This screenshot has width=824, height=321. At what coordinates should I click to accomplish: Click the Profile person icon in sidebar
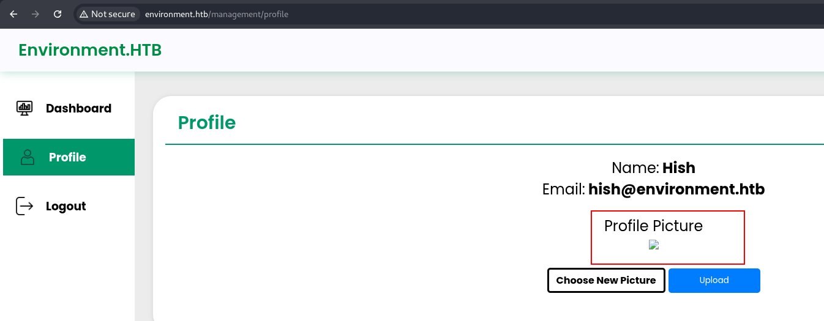point(28,157)
